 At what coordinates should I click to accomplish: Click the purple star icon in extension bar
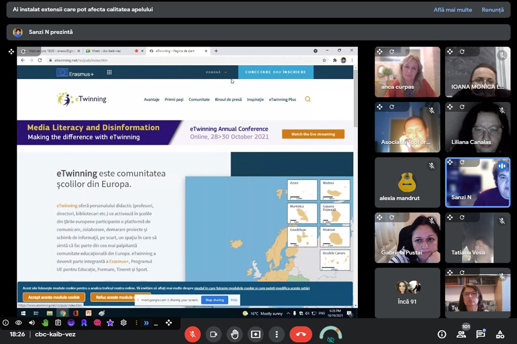[110, 323]
